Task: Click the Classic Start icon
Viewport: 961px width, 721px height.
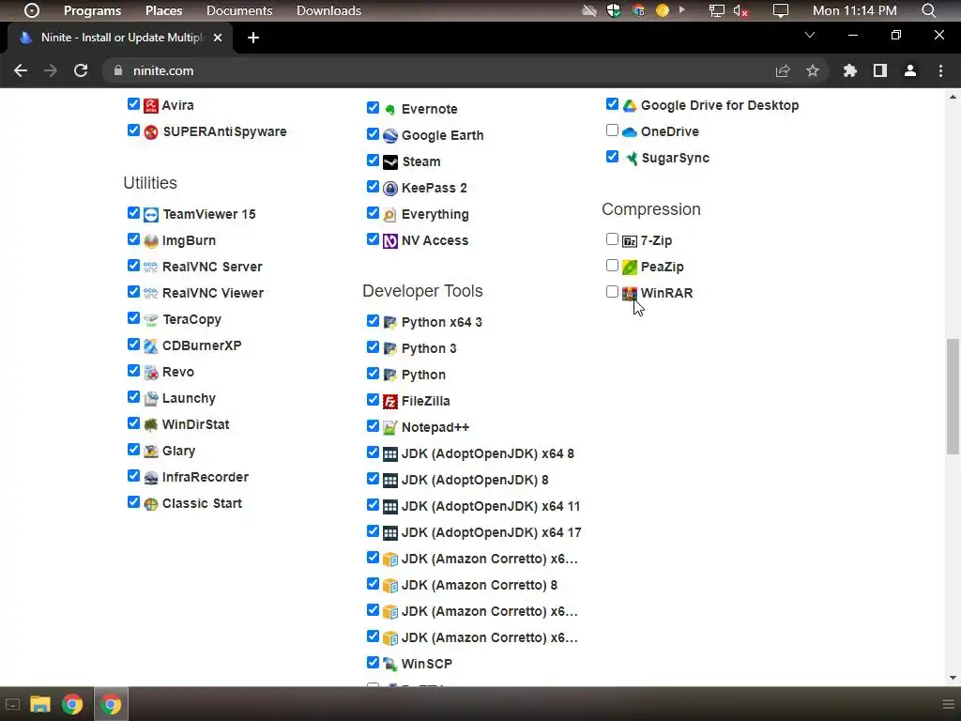Action: 151,504
